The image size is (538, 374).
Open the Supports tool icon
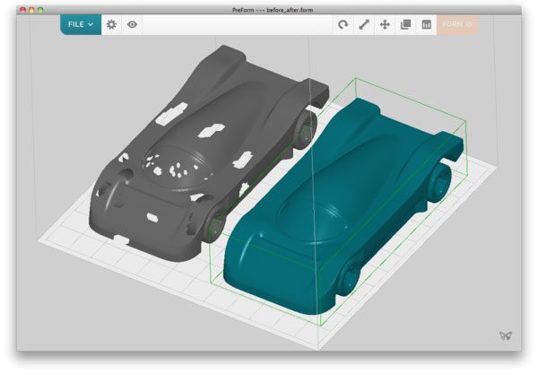426,24
